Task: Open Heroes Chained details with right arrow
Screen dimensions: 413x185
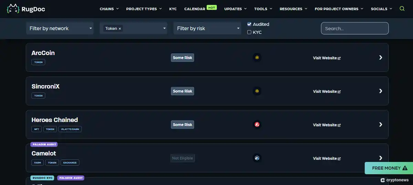Action: click(380, 124)
